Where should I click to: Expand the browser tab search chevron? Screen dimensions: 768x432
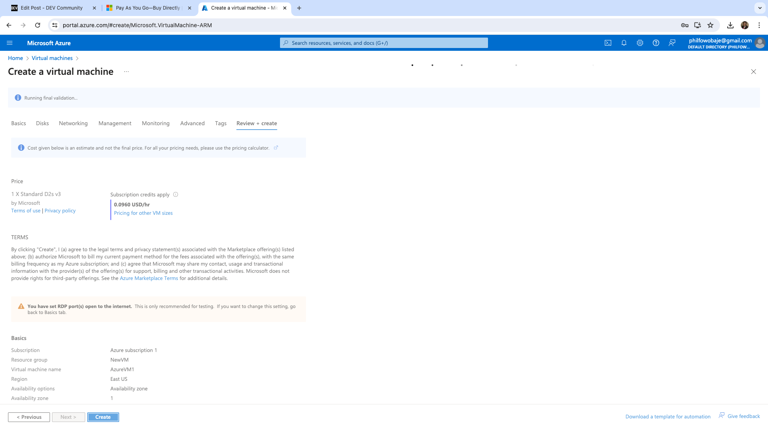tap(760, 8)
